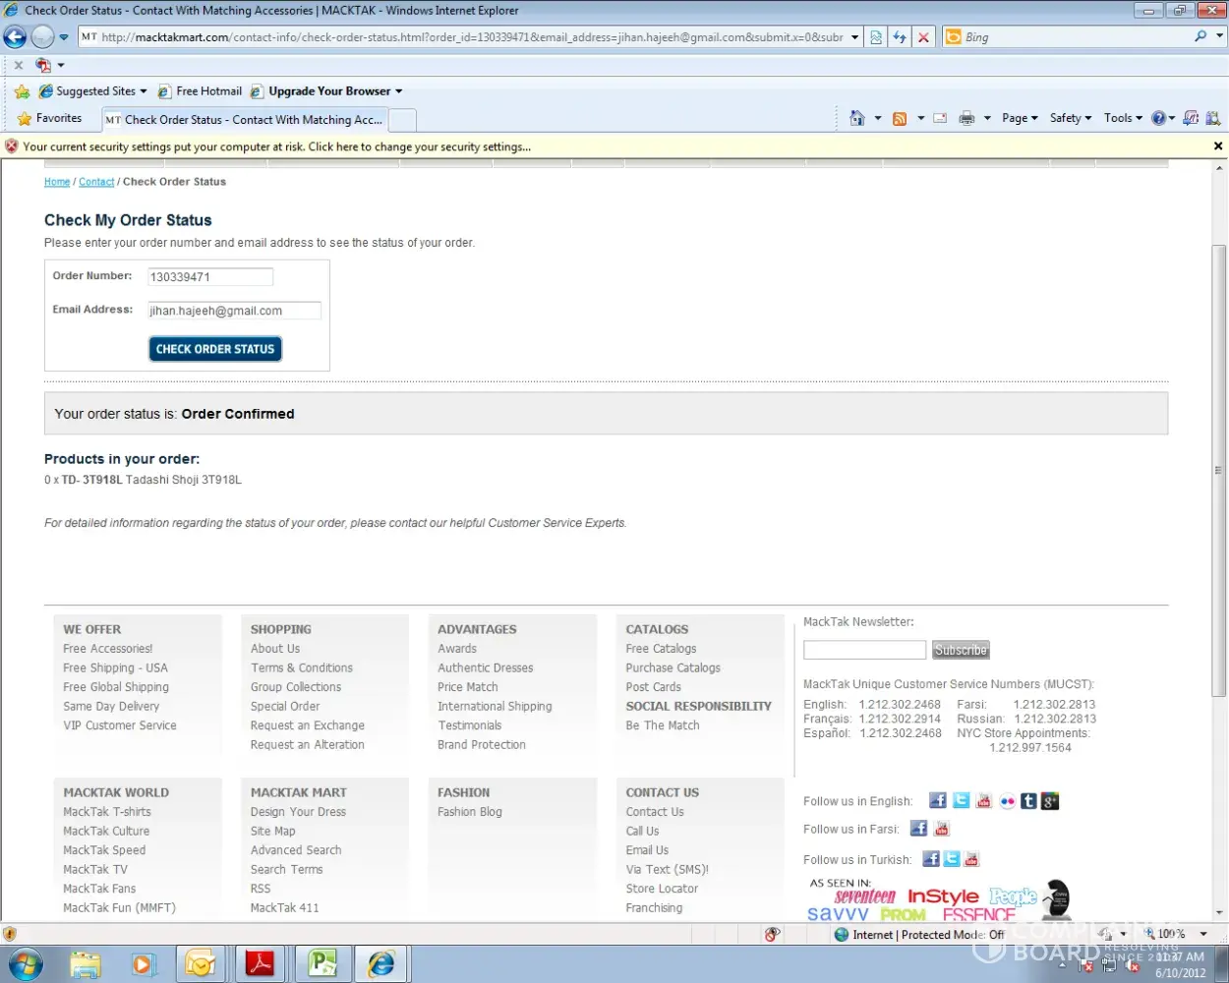Select the Check Order Status browser tab

point(246,120)
